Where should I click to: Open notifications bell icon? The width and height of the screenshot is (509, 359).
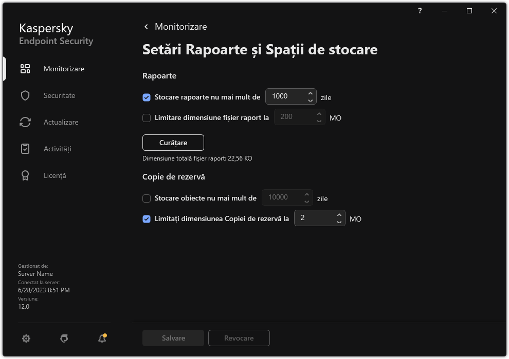pyautogui.click(x=102, y=338)
